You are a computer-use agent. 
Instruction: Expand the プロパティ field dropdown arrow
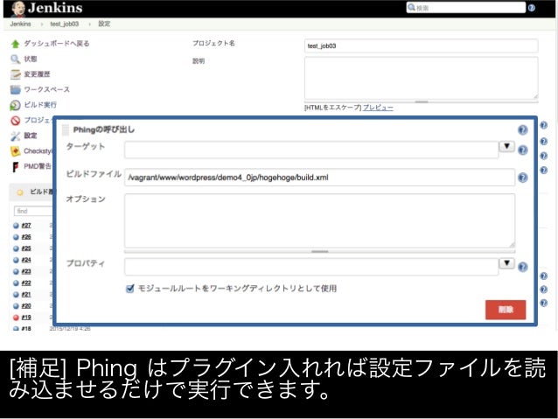point(506,263)
